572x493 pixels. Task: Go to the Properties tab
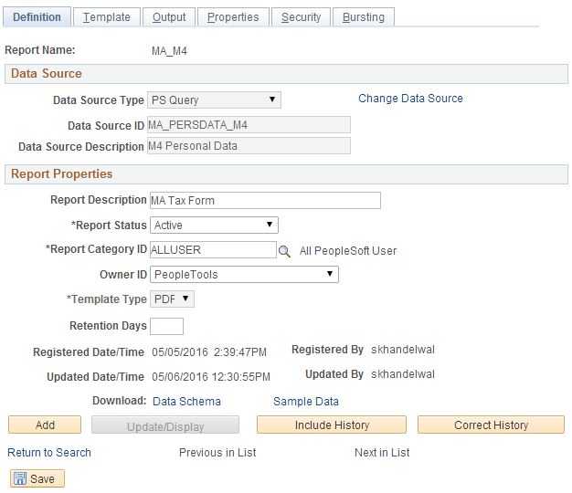[x=233, y=17]
